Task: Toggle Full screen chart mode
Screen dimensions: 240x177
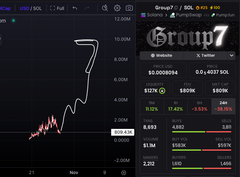Action: point(57,8)
